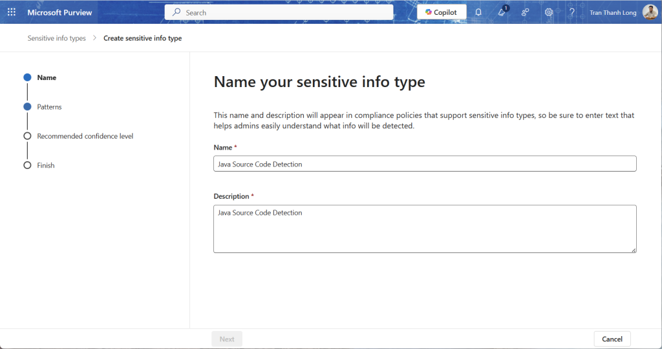Open the Tran Thanh Long profile avatar
The height and width of the screenshot is (349, 662).
(x=650, y=12)
